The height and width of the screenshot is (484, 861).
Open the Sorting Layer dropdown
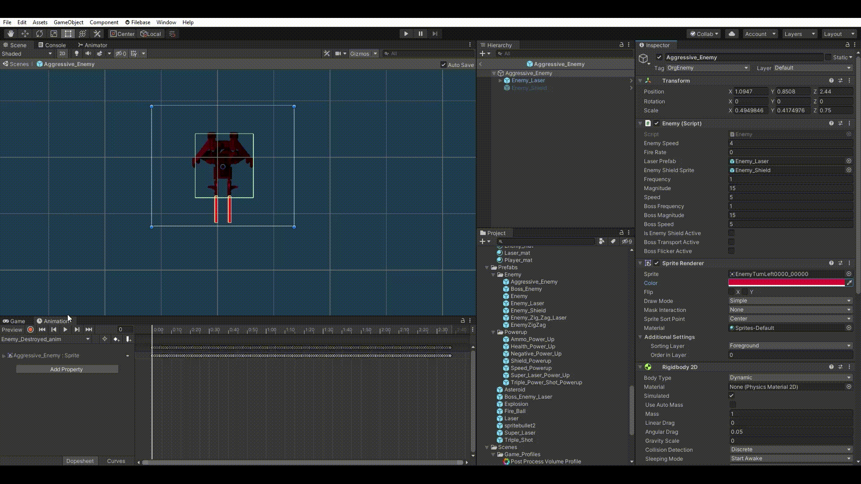tap(790, 346)
